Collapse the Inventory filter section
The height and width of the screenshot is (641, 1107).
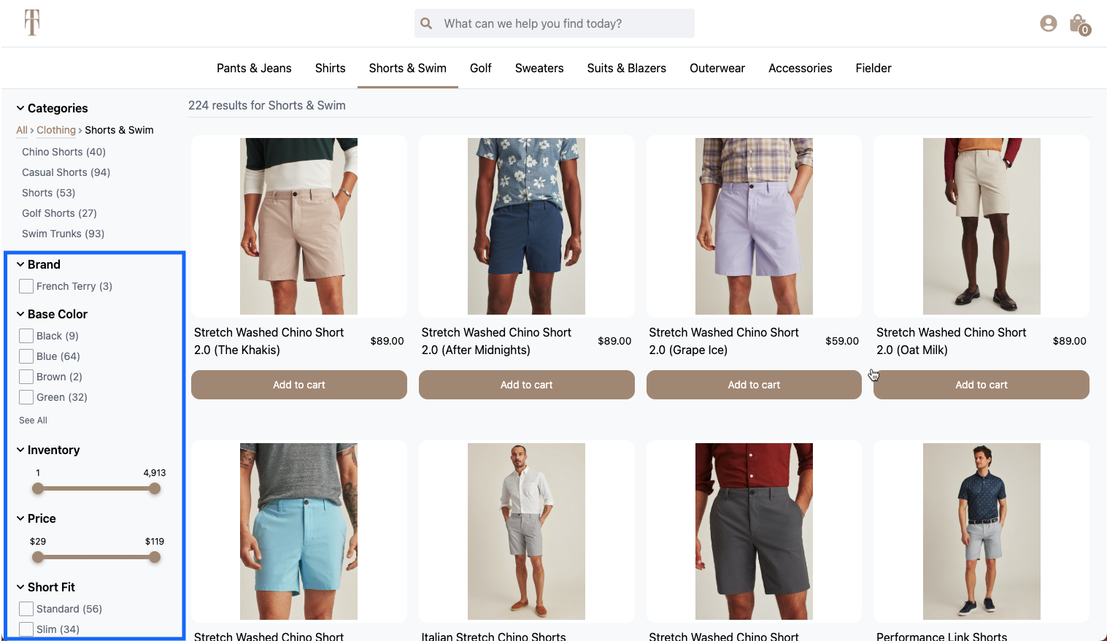pos(48,450)
